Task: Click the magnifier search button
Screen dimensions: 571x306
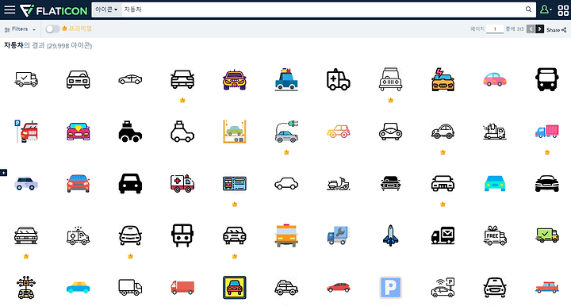Action: coord(528,10)
